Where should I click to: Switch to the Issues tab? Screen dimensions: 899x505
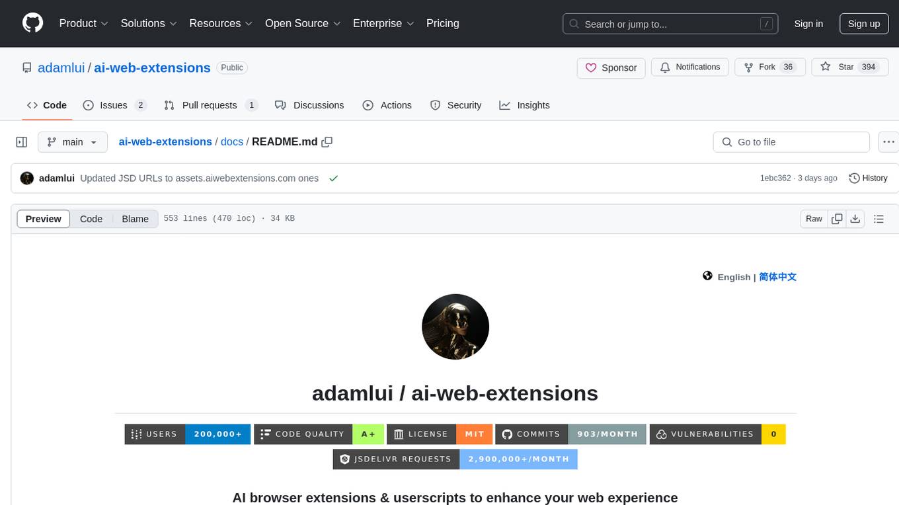tap(114, 105)
